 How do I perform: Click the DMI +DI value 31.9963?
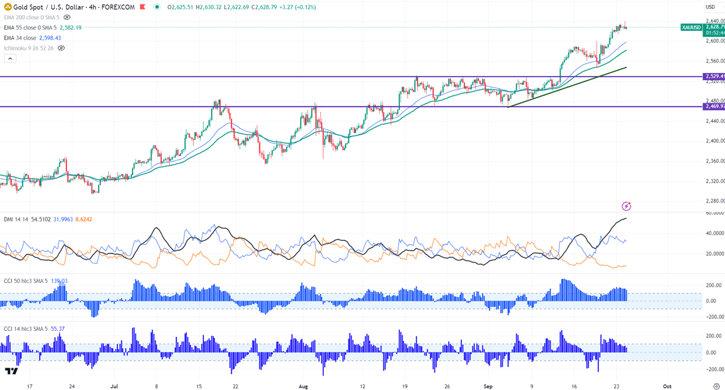tap(63, 220)
